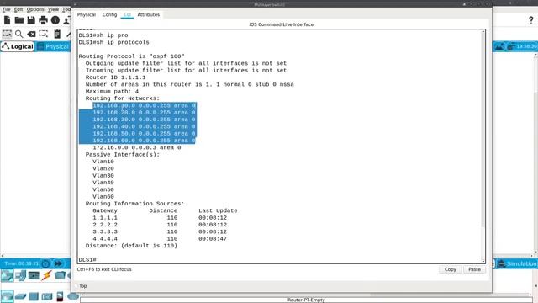
Task: Open the Edit menu
Action: [x=18, y=9]
